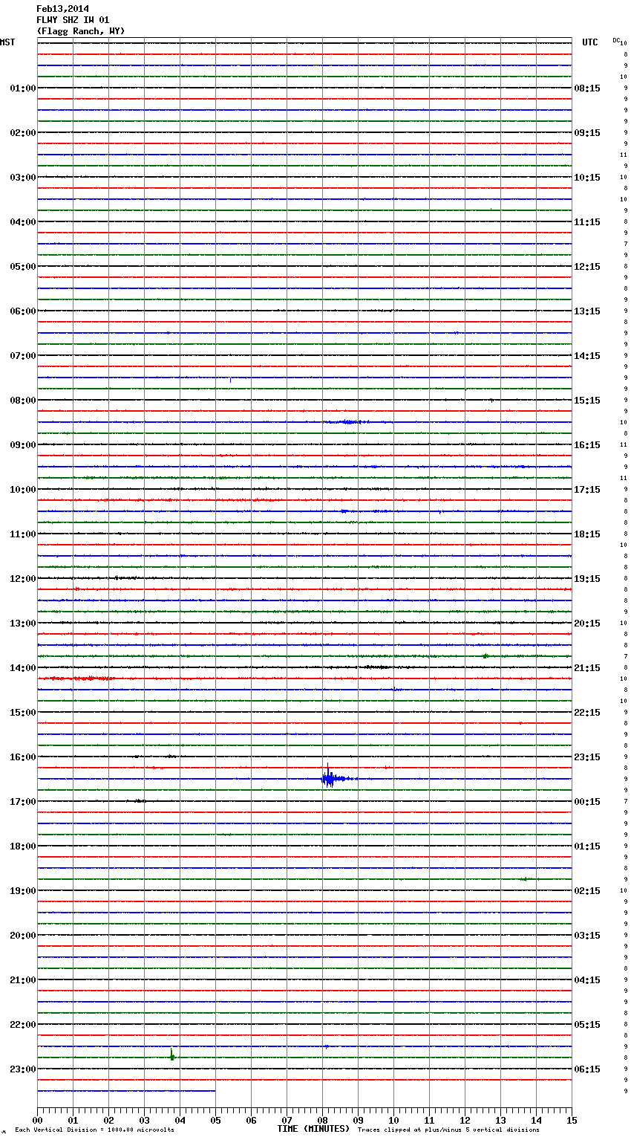Screen dimensions: 631x1140
Task: Click the 03:15 UTC time label
Action: (x=587, y=936)
